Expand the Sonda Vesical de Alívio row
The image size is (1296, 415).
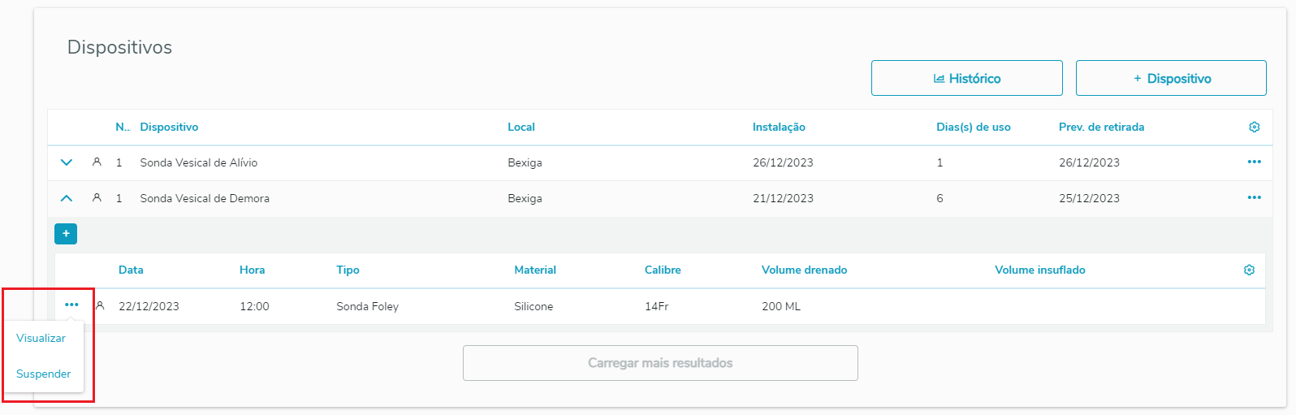[67, 162]
